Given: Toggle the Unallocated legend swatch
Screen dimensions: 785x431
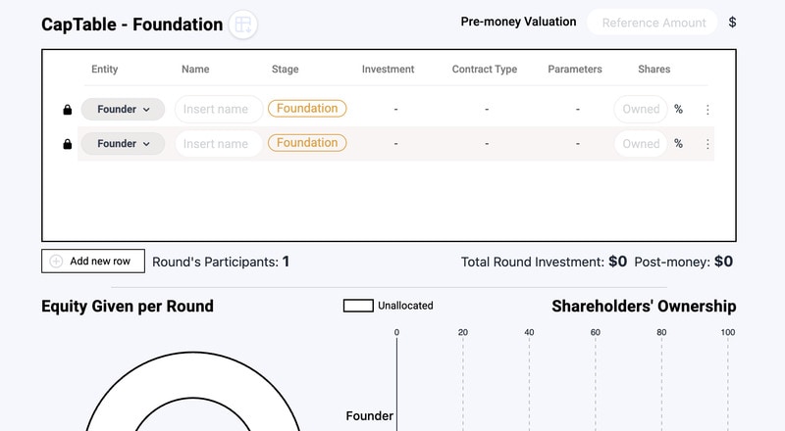Looking at the screenshot, I should pos(357,306).
